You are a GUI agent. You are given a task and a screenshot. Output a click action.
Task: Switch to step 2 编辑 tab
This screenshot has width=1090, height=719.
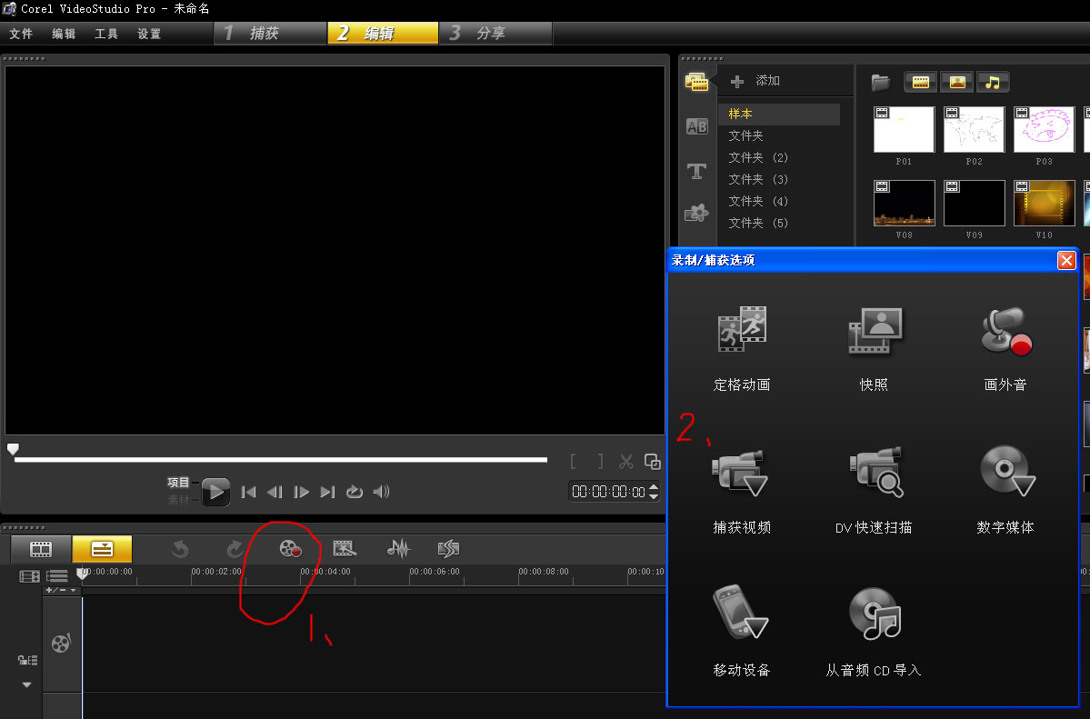pyautogui.click(x=383, y=33)
